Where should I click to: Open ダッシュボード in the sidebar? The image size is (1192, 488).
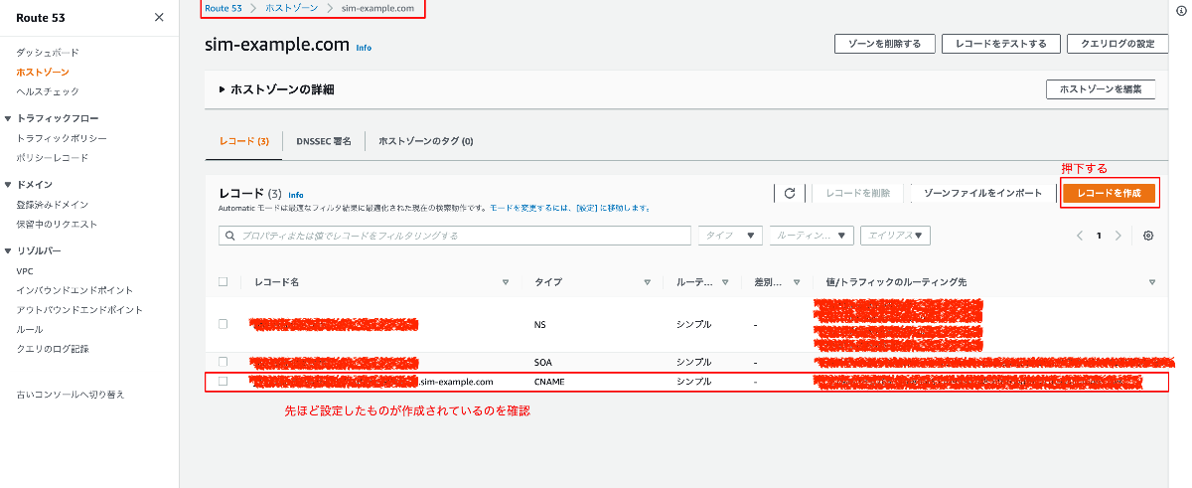48,52
